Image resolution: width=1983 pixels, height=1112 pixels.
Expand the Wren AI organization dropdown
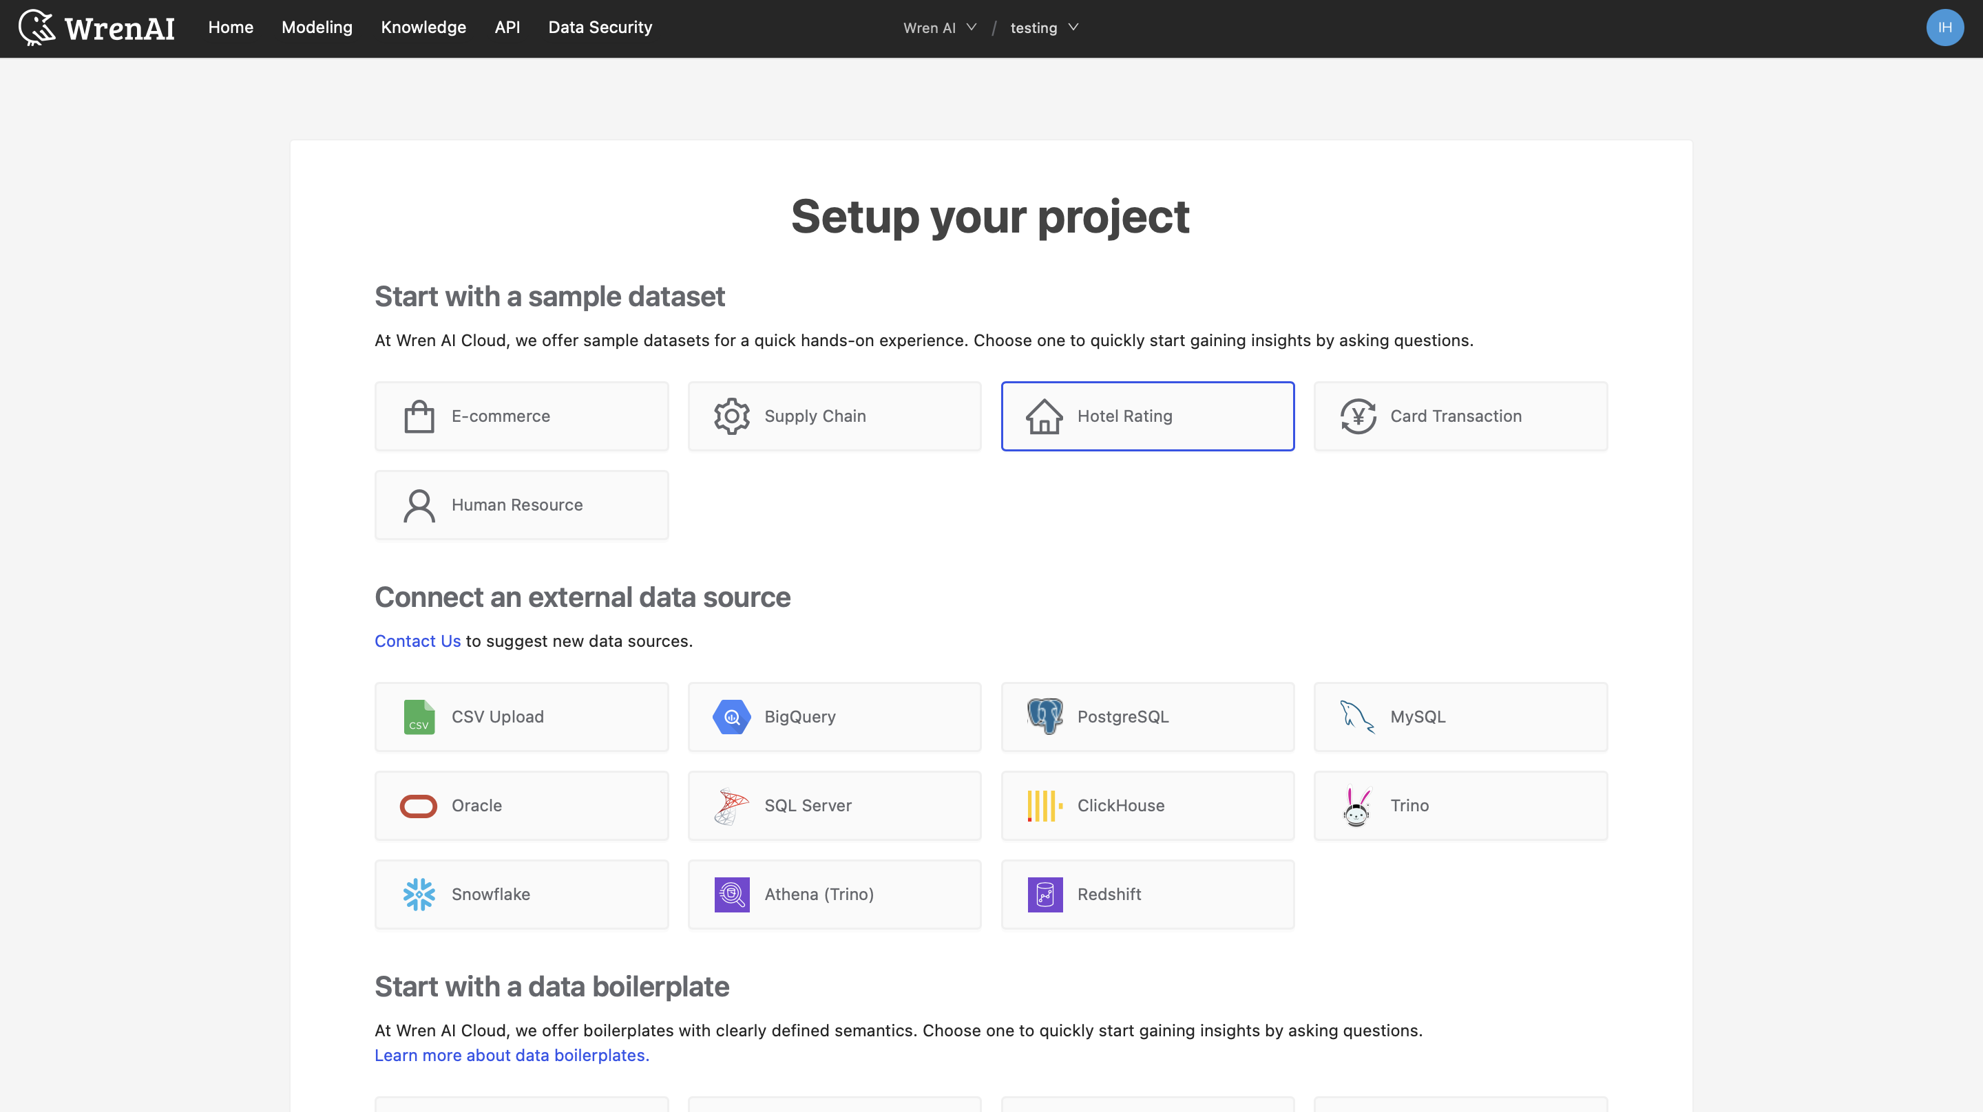pos(939,28)
